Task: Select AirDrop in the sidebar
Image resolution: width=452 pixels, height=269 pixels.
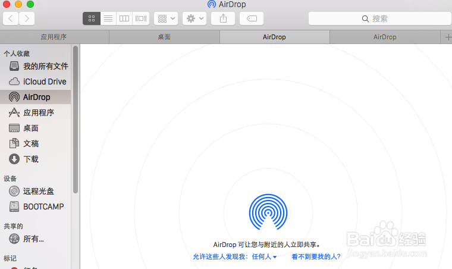Action: 36,97
